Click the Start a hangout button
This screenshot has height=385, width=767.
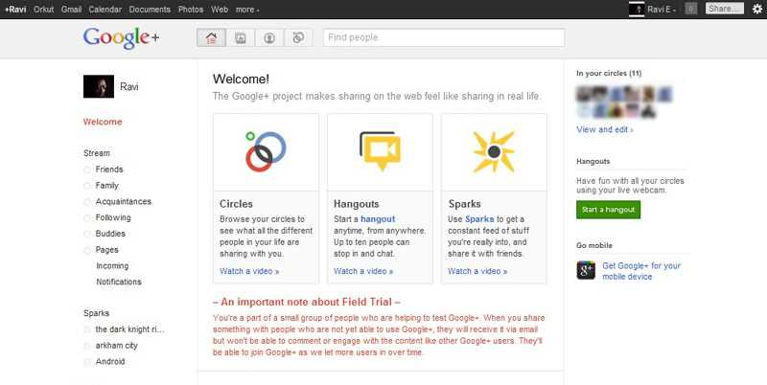[x=608, y=210]
